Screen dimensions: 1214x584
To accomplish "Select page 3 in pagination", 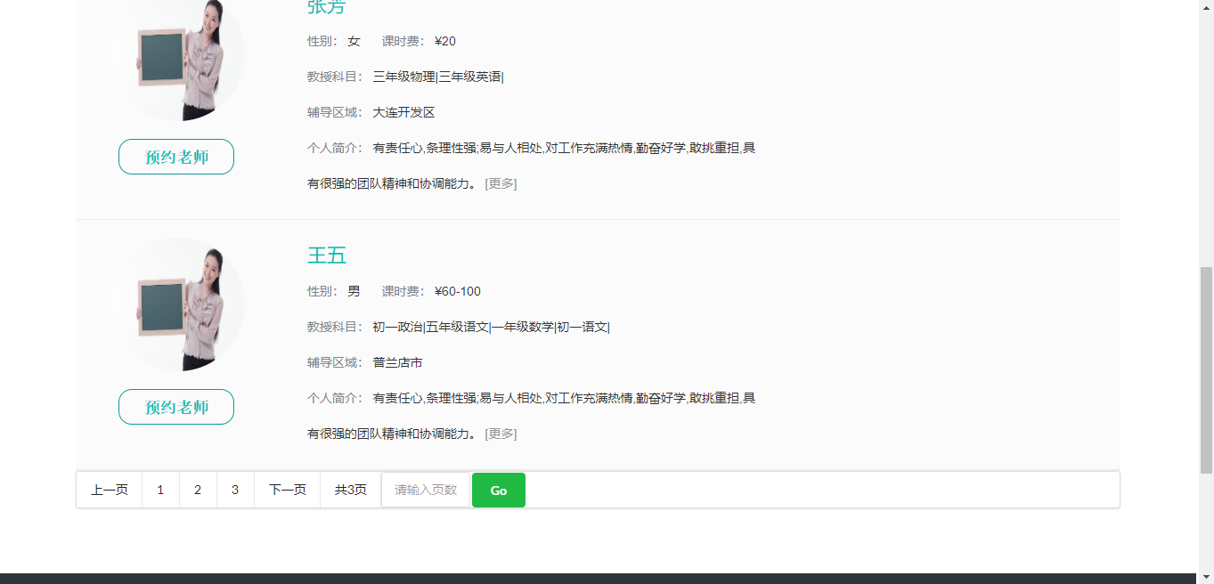I will point(235,490).
